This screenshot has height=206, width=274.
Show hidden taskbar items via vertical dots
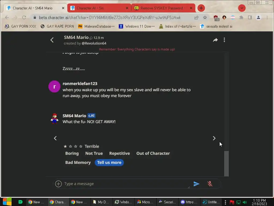tap(225, 202)
